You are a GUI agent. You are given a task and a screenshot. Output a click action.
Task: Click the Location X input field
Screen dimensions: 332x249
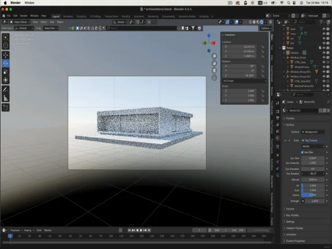click(240, 47)
